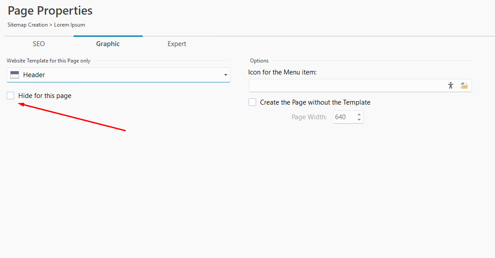This screenshot has width=495, height=258.
Task: Click the 'Create the Page without the Template' label
Action: tap(315, 102)
